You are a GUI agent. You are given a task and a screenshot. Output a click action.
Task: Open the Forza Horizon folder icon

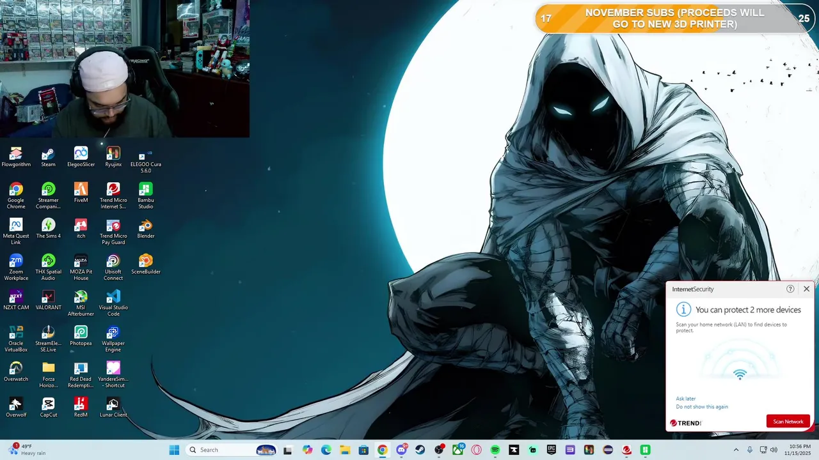coord(49,375)
